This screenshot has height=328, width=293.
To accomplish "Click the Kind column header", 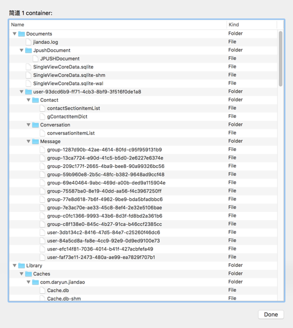I will [252, 24].
